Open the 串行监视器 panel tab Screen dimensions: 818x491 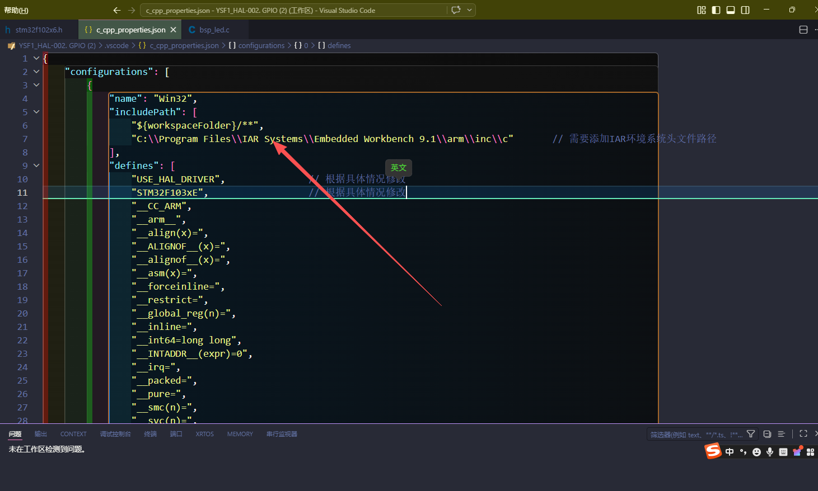tap(282, 434)
